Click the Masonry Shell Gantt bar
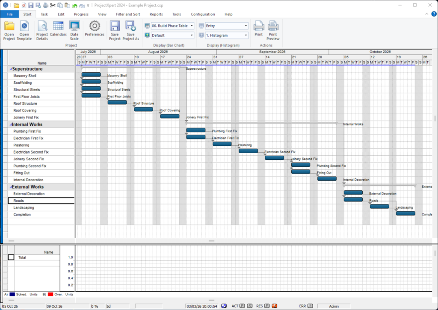The height and width of the screenshot is (310, 438). pos(92,74)
